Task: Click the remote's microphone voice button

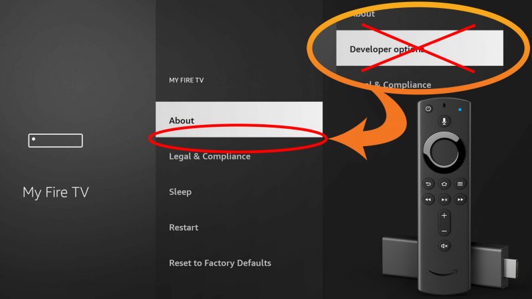Action: click(x=444, y=121)
